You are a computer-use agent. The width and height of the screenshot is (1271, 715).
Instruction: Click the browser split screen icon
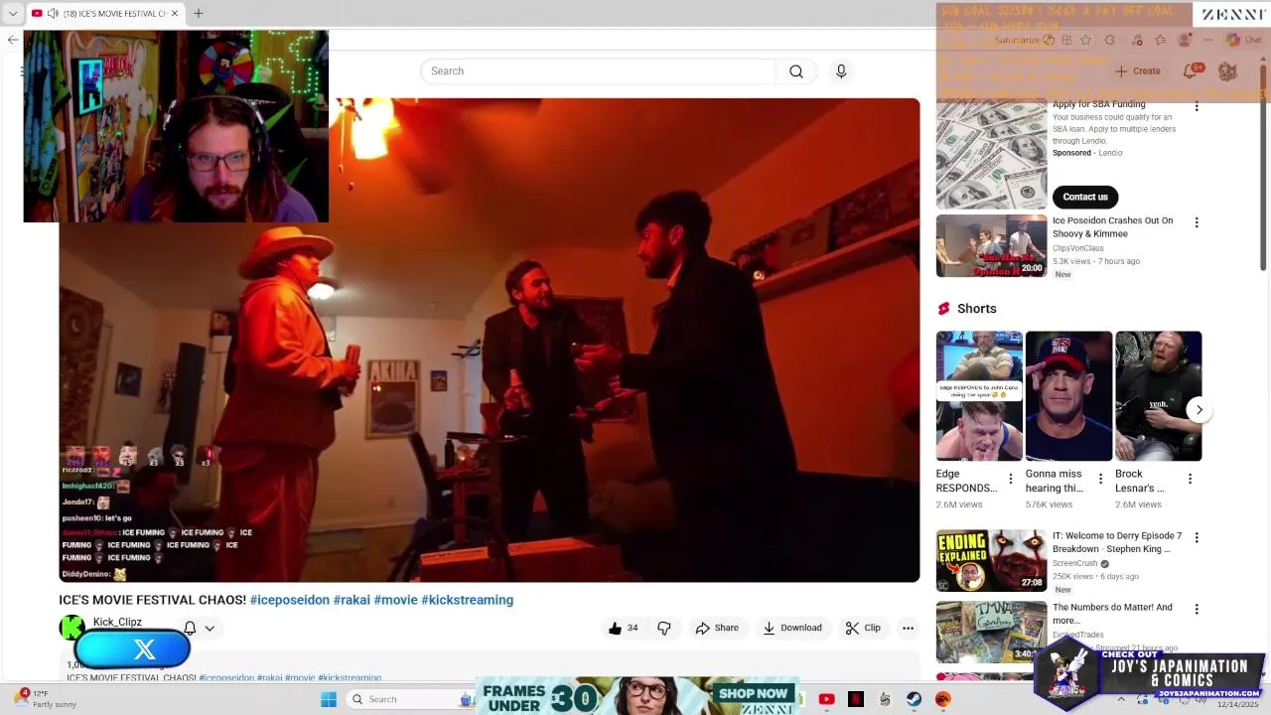(1065, 40)
